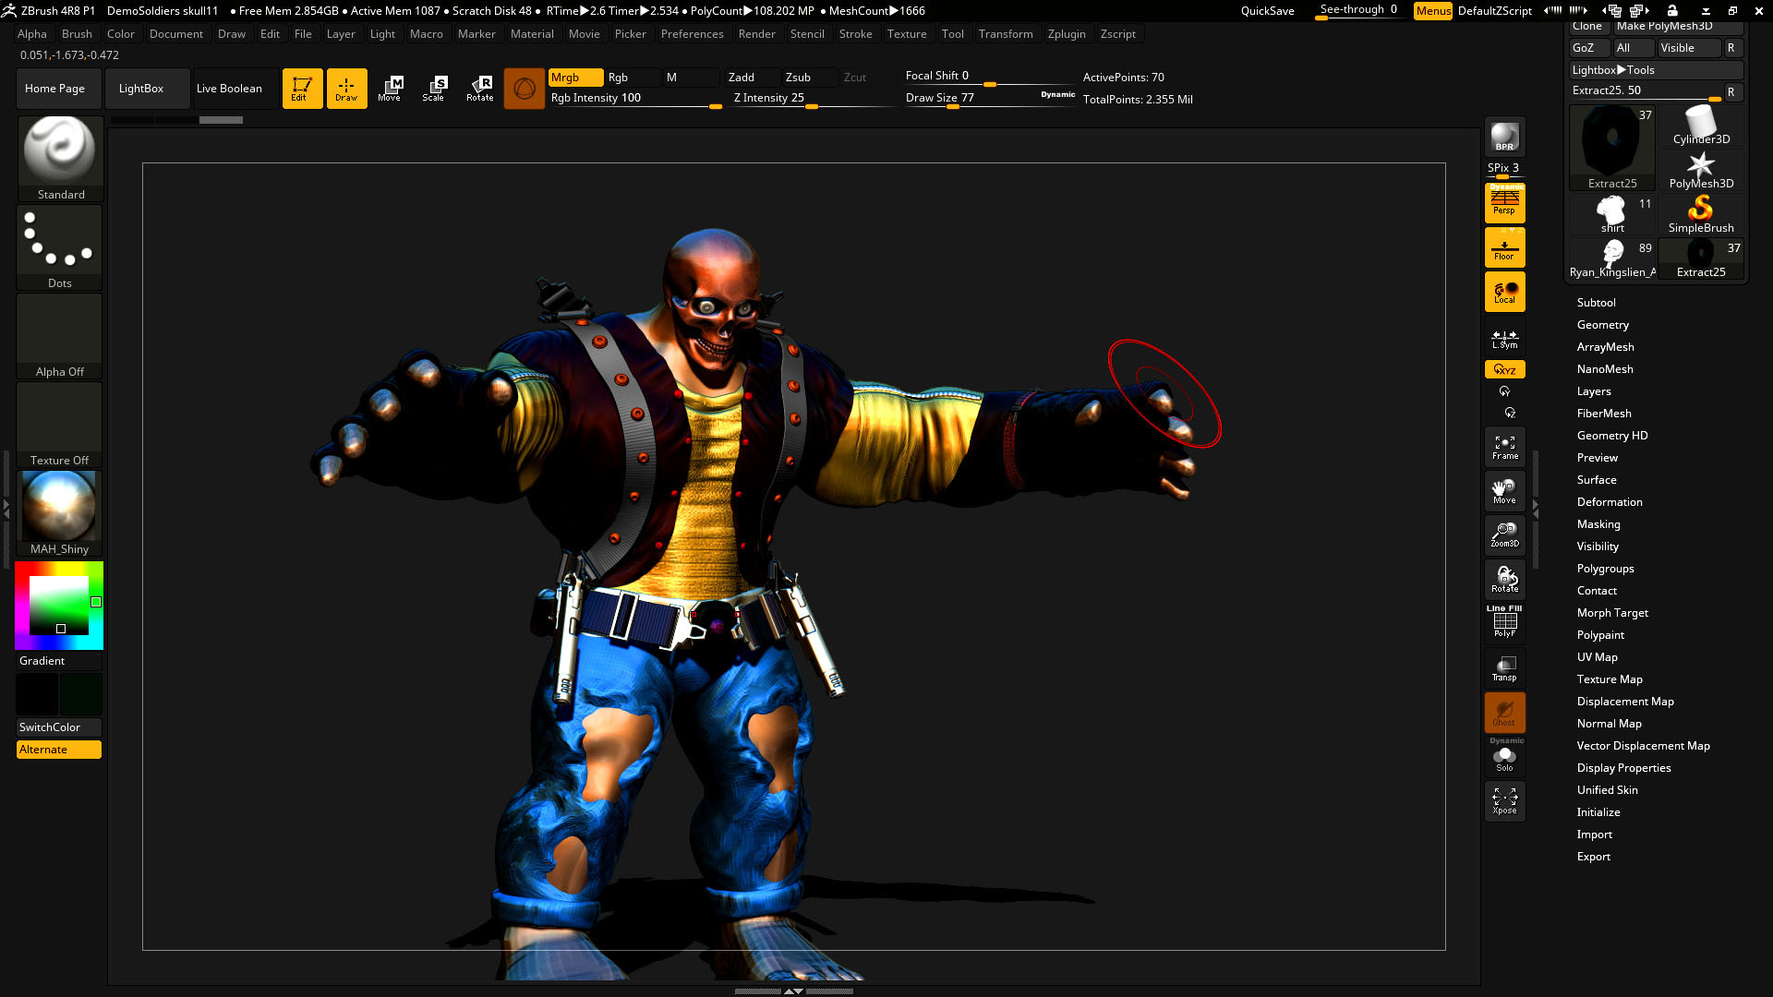Open the Standard brush picker

coord(60,159)
